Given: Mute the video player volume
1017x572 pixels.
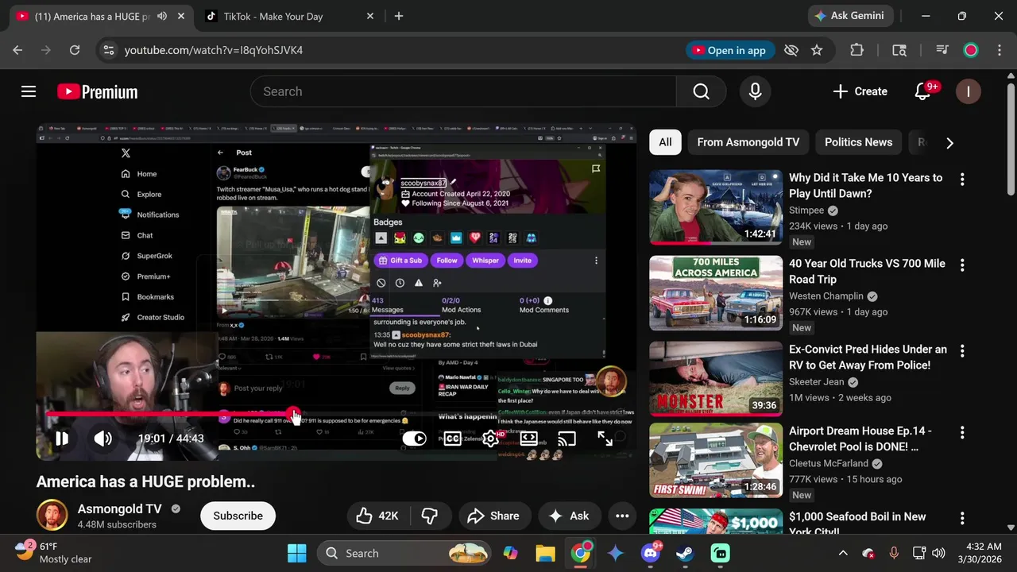Looking at the screenshot, I should (102, 439).
